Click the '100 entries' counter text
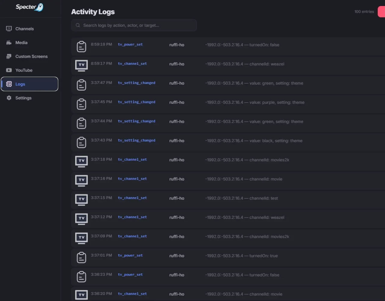Image resolution: width=385 pixels, height=301 pixels. pos(364,12)
